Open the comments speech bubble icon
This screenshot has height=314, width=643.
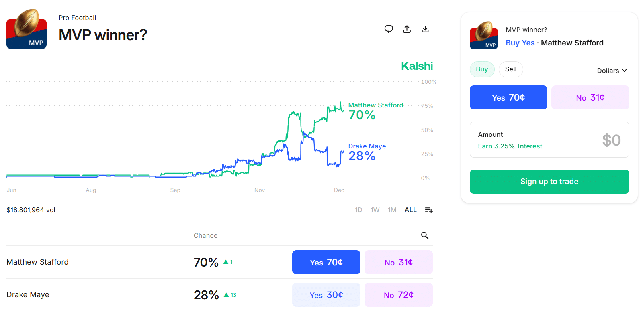(389, 29)
